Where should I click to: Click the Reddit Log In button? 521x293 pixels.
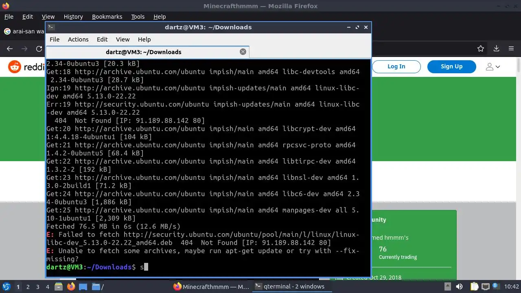click(396, 66)
